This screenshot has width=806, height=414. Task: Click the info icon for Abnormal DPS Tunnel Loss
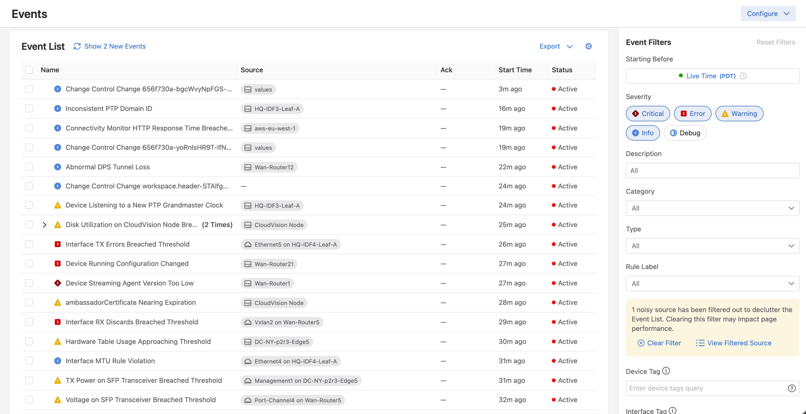58,167
